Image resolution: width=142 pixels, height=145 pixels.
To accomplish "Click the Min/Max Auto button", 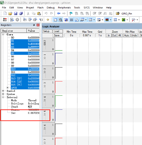I will tap(126, 35).
